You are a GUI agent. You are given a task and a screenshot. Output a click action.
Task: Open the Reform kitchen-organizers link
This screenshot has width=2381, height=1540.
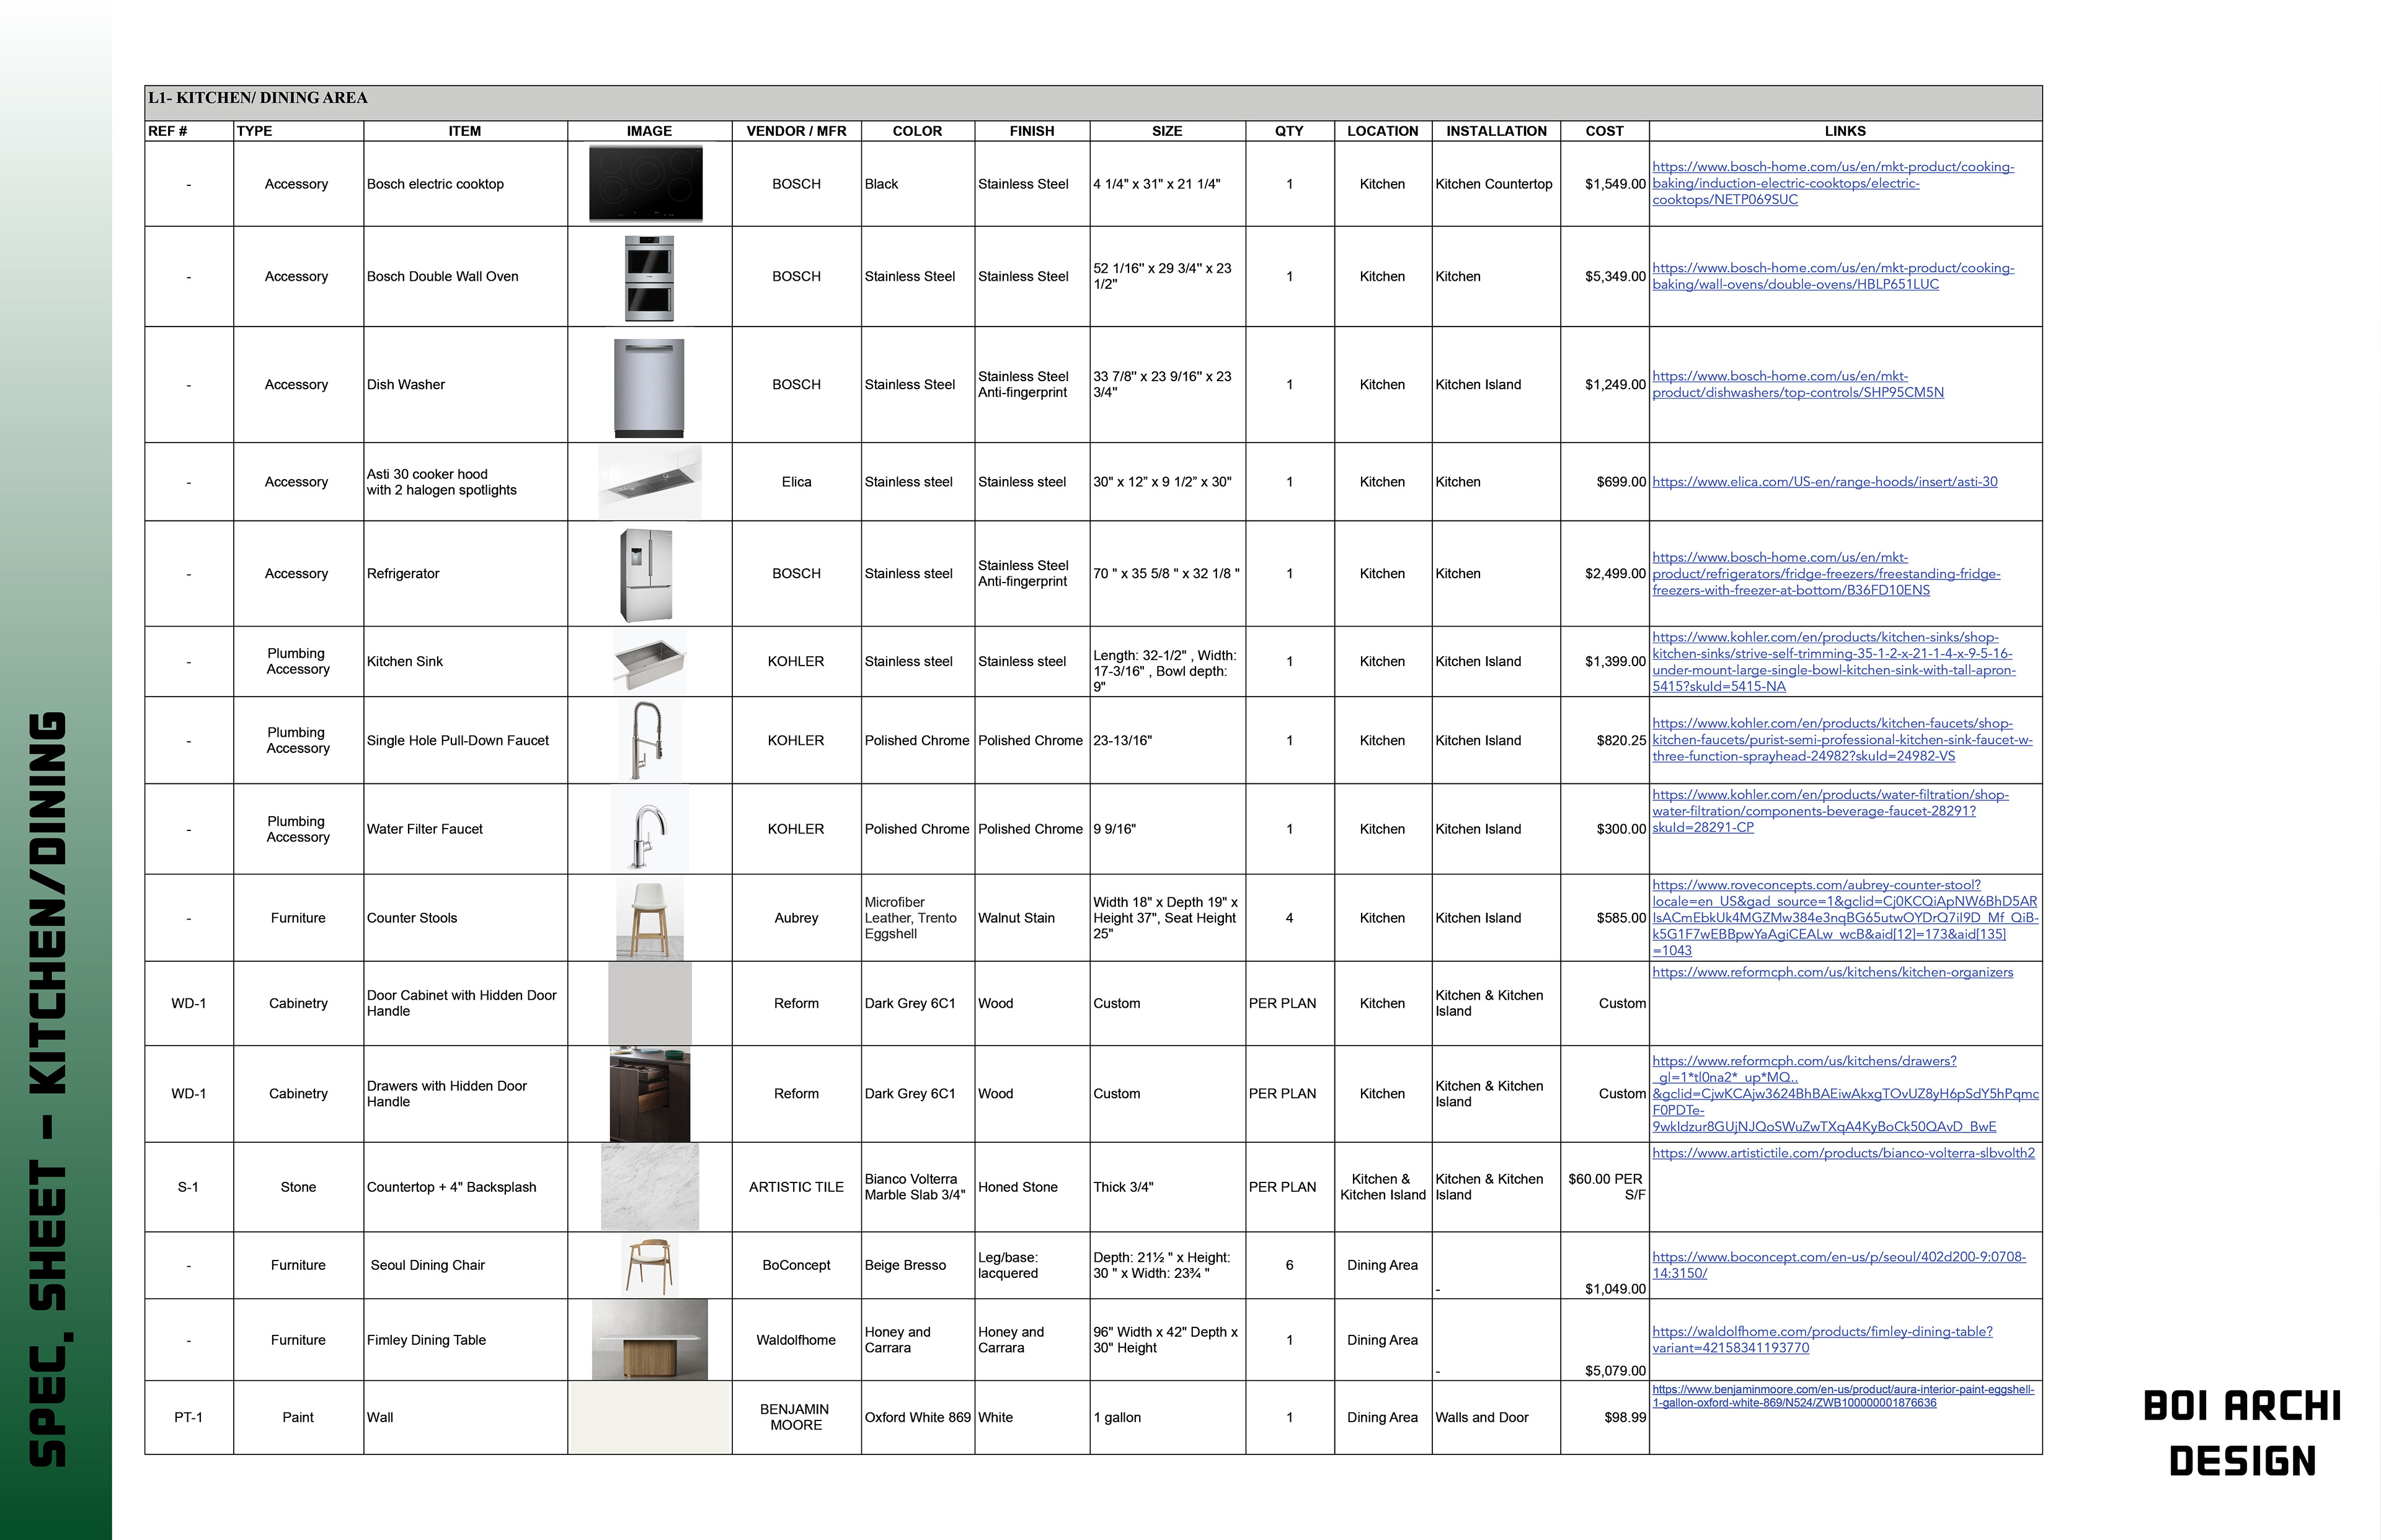[x=1833, y=972]
